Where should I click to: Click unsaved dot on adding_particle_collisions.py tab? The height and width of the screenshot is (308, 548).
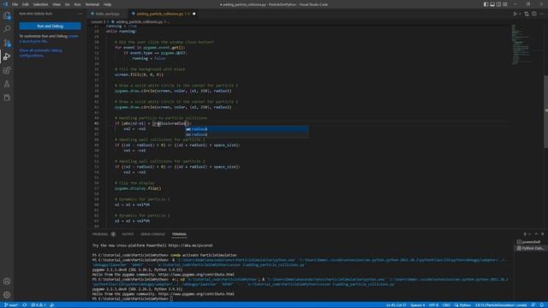[x=194, y=14]
